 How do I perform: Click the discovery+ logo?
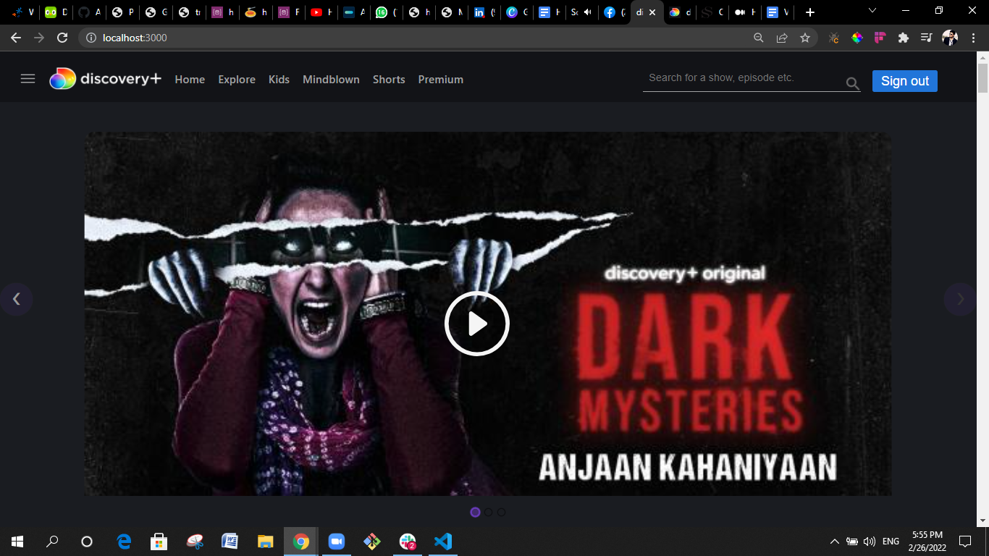point(105,79)
